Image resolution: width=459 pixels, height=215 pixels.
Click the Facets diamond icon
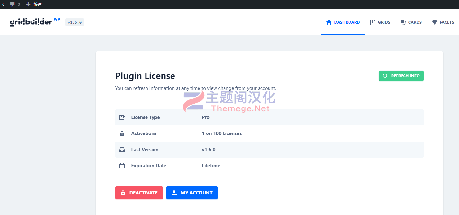(435, 22)
